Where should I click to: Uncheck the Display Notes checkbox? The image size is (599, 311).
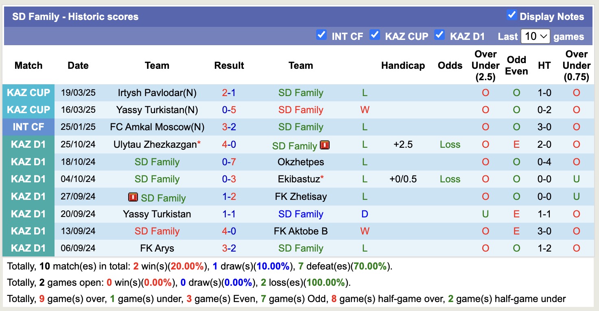tap(511, 15)
